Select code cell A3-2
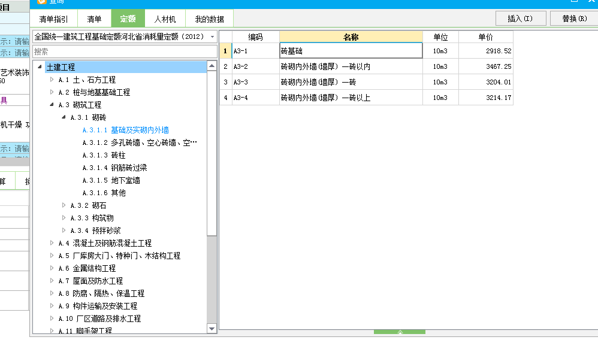Image resolution: width=598 pixels, height=346 pixels. (x=255, y=66)
